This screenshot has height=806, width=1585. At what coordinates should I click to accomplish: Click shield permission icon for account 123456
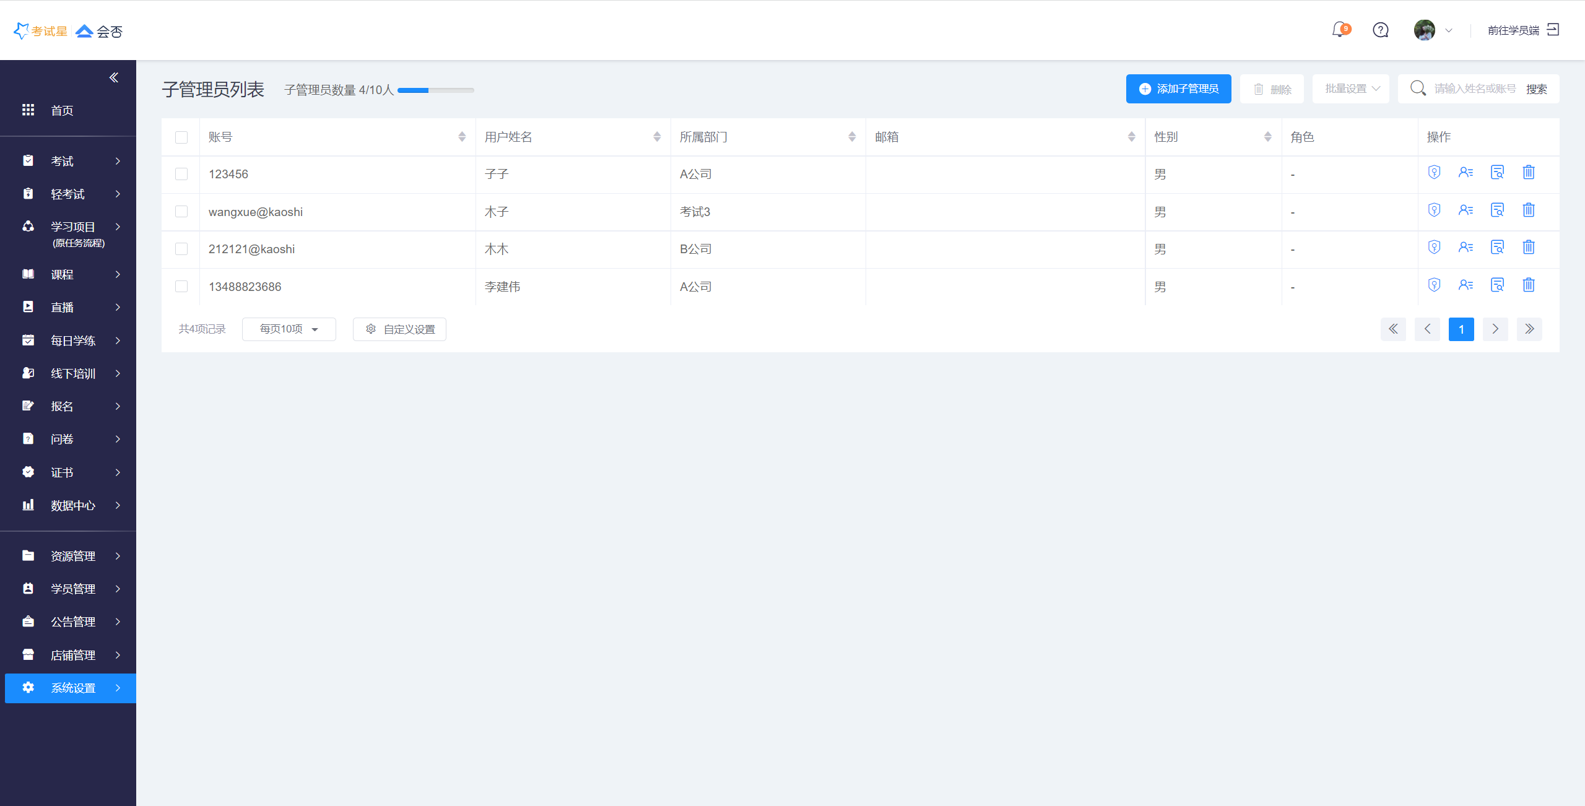[1434, 173]
